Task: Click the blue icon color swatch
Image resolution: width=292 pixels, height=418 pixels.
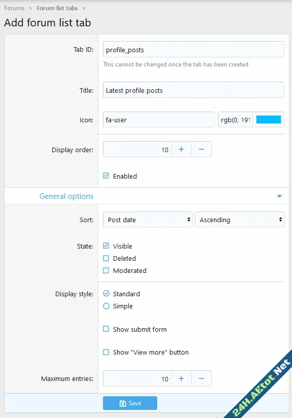Action: point(269,119)
